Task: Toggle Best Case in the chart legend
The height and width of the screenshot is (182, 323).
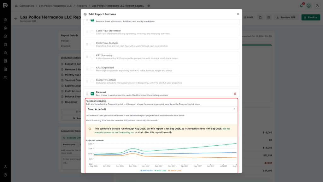Action: pyautogui.click(x=160, y=171)
